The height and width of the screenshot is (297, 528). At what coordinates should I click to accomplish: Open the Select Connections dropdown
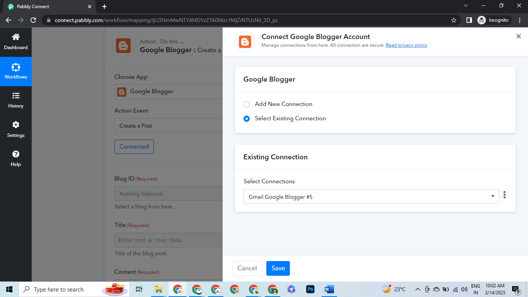tap(371, 196)
